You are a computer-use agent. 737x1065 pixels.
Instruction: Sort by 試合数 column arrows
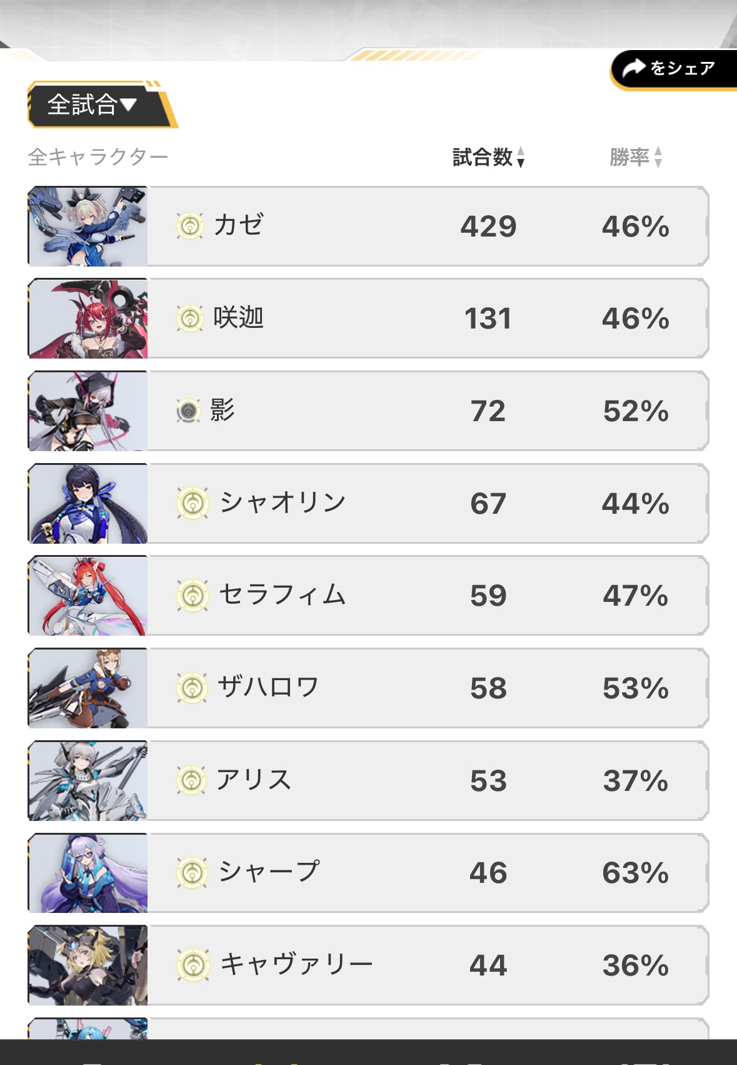[521, 157]
